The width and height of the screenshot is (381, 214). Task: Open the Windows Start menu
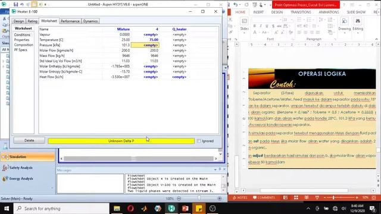tap(7, 209)
